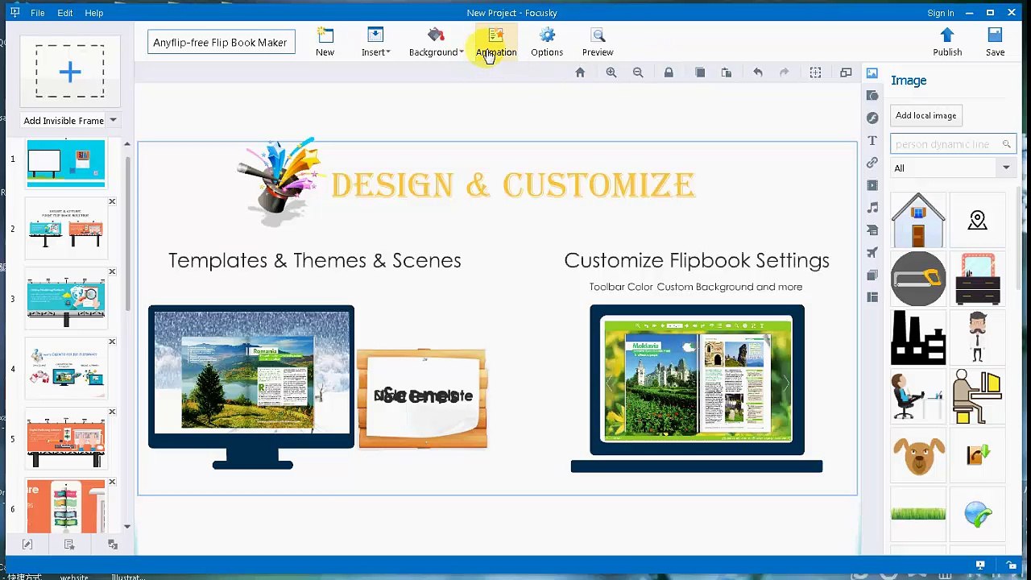
Task: Open the airplane icon in sidebar
Action: [872, 253]
